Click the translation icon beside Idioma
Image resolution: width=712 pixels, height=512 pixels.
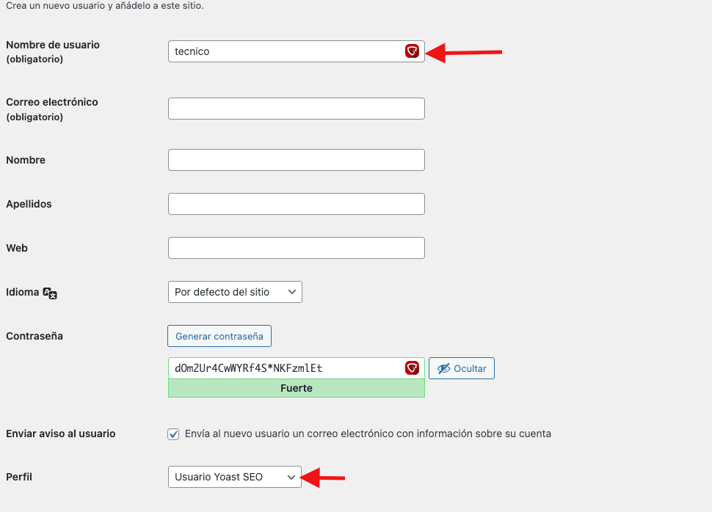click(50, 293)
